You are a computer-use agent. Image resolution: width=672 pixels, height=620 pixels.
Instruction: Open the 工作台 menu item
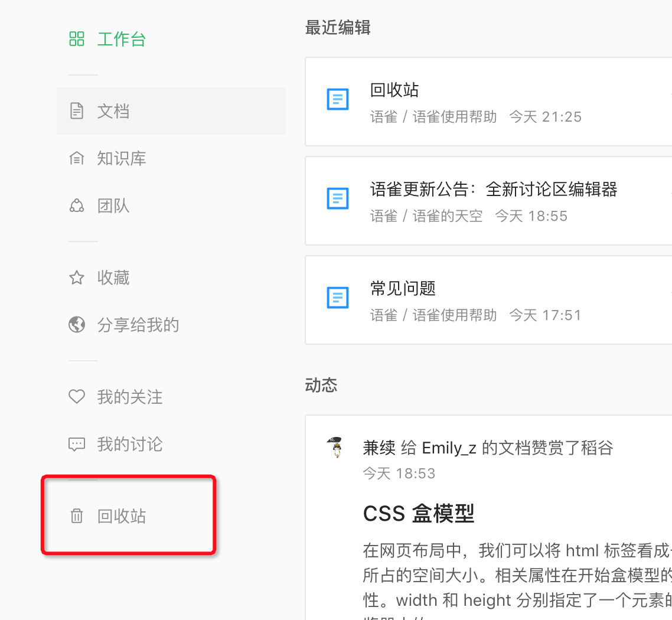coord(121,40)
